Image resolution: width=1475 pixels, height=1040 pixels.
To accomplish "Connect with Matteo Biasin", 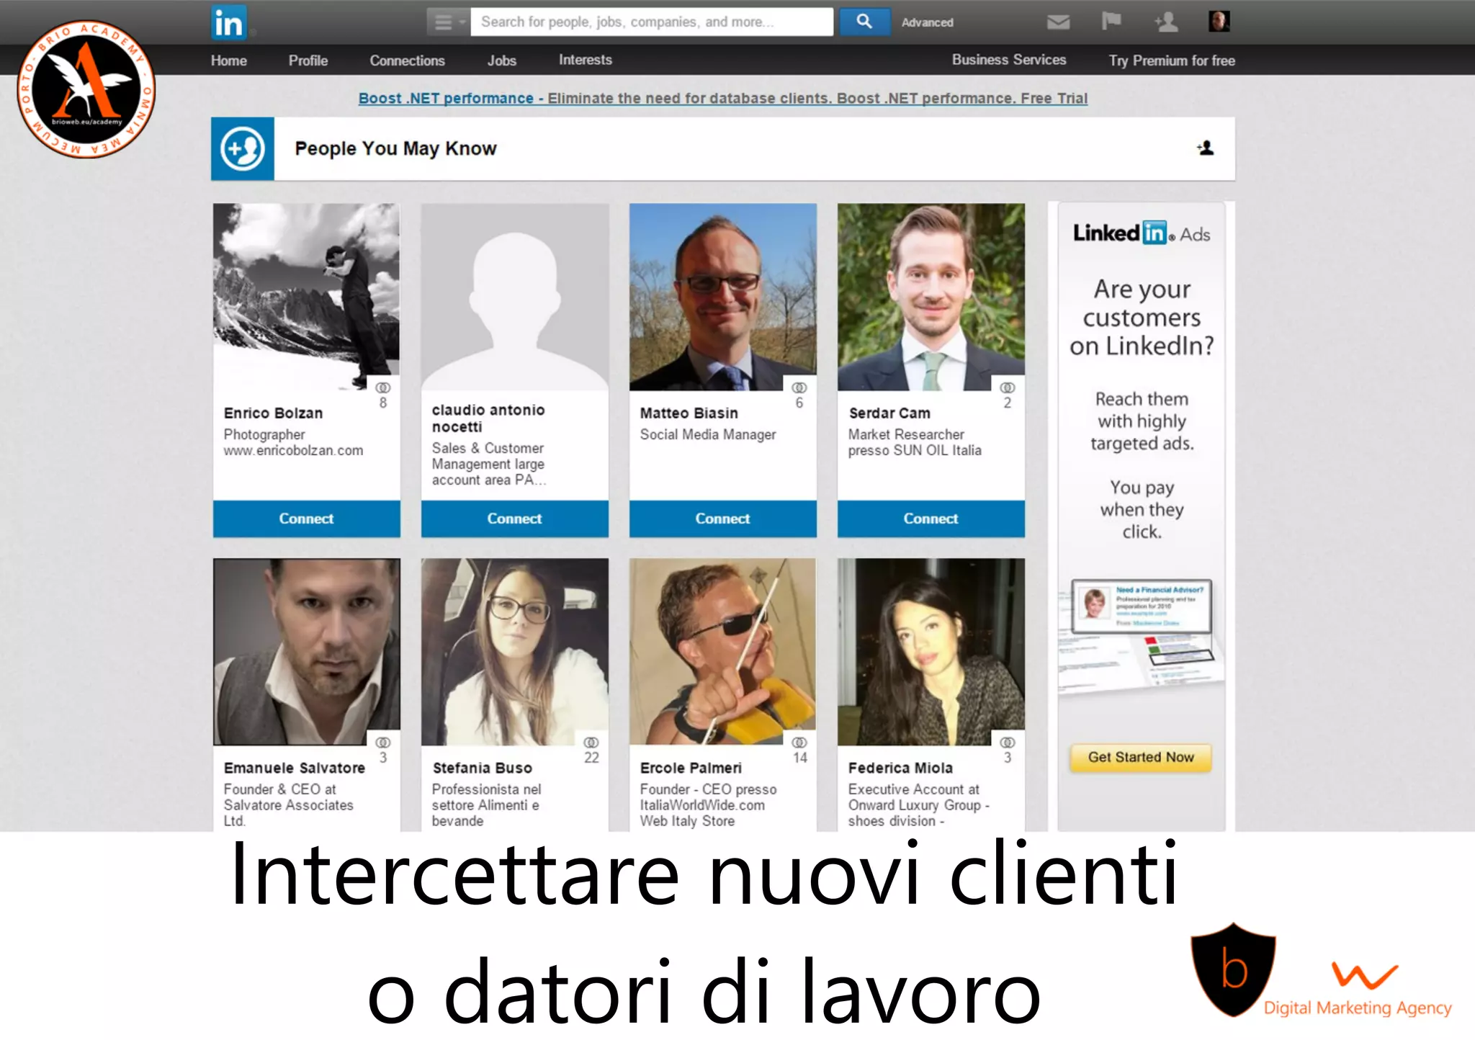I will pos(722,519).
